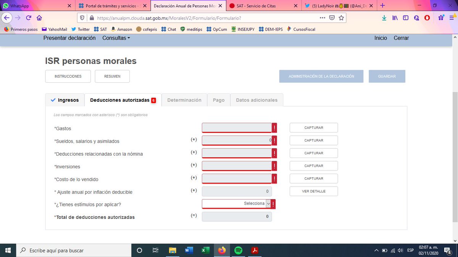
Task: Open the Pago tab
Action: pyautogui.click(x=219, y=100)
